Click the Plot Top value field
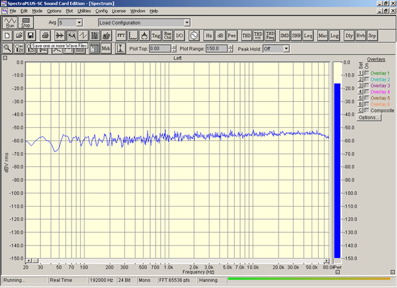397x288 pixels. click(160, 48)
